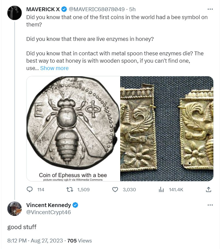221x249 pixels.
Task: Click the 5h timestamp on the tweet
Action: point(132,9)
